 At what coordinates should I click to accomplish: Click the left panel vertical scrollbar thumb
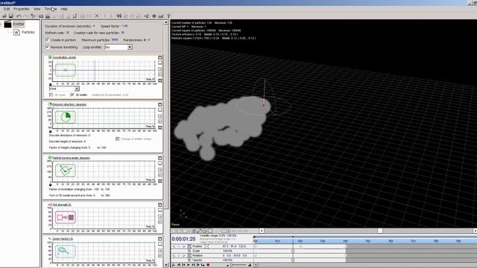pyautogui.click(x=166, y=117)
